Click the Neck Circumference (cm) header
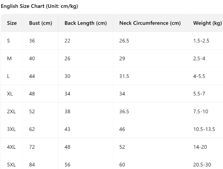The height and width of the screenshot is (169, 223). pyautogui.click(x=150, y=23)
